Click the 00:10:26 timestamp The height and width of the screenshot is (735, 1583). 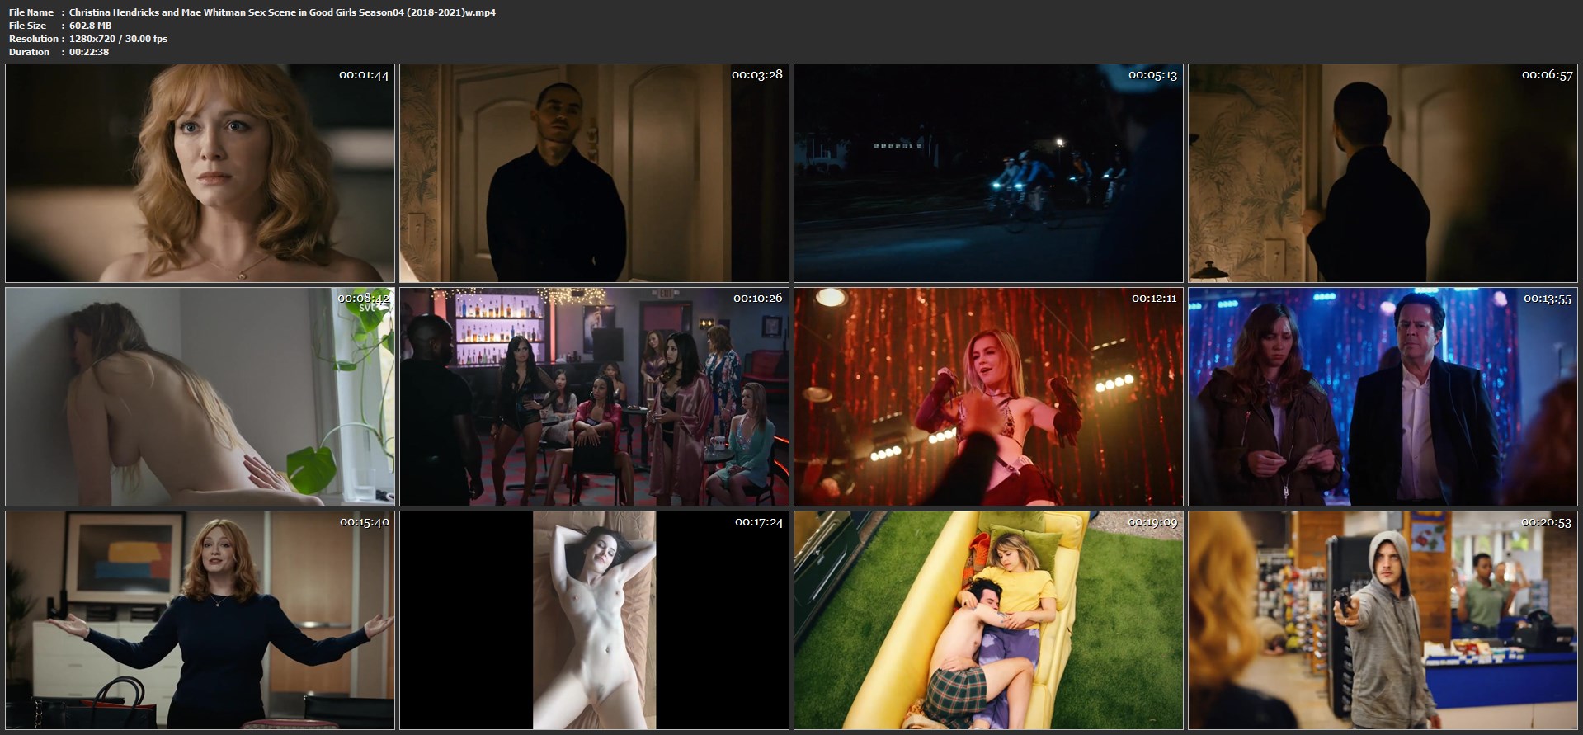pyautogui.click(x=757, y=298)
